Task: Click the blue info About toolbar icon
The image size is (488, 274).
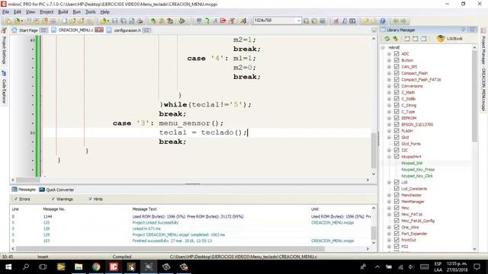Action: tap(383, 21)
